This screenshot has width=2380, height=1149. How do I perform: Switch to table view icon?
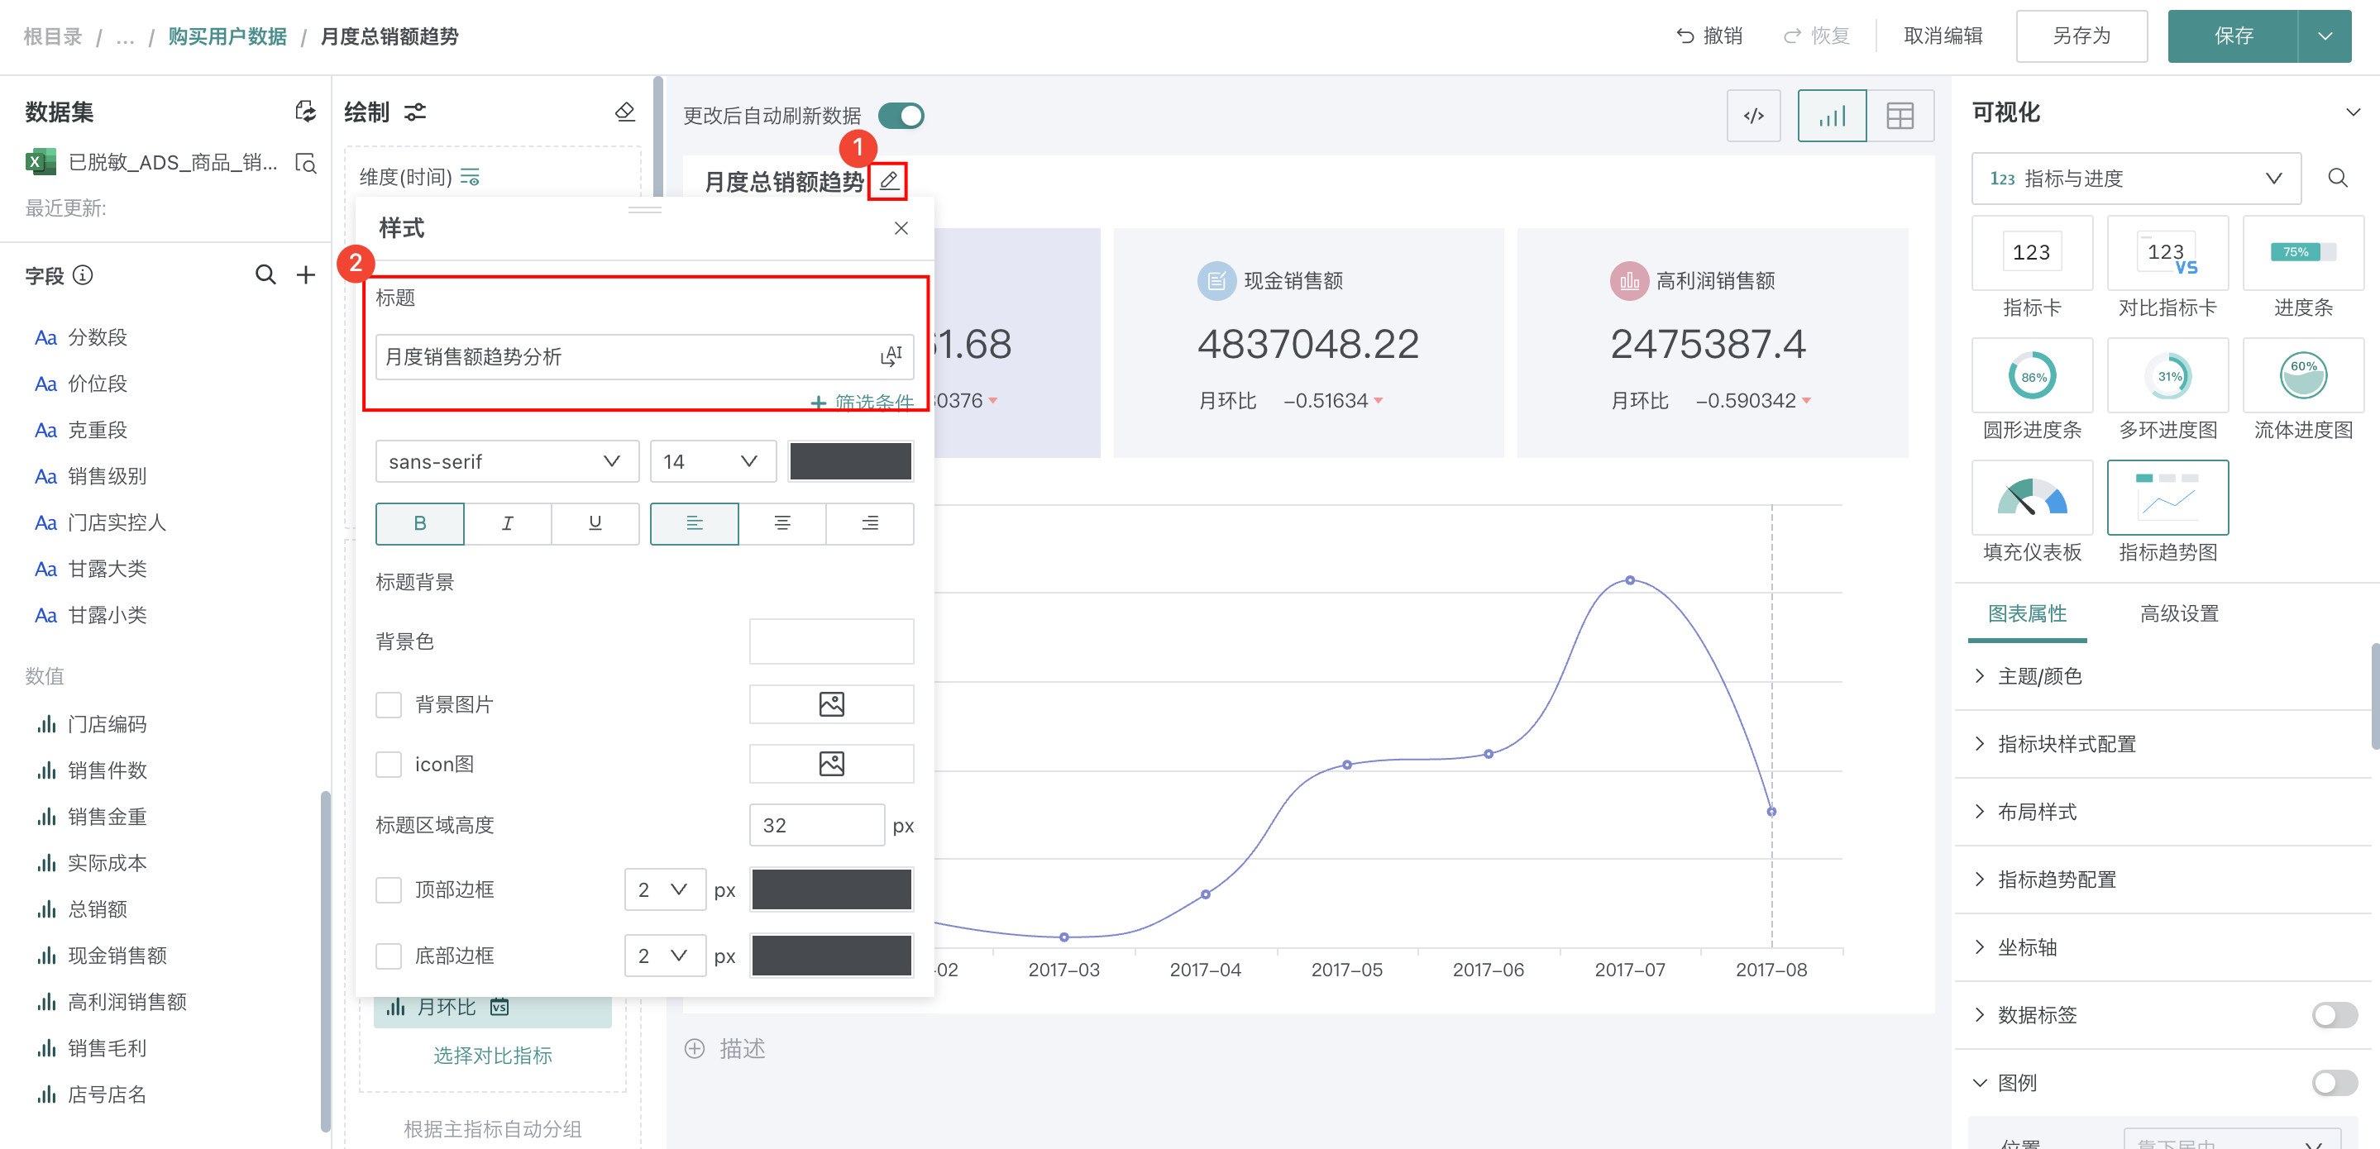click(1900, 116)
